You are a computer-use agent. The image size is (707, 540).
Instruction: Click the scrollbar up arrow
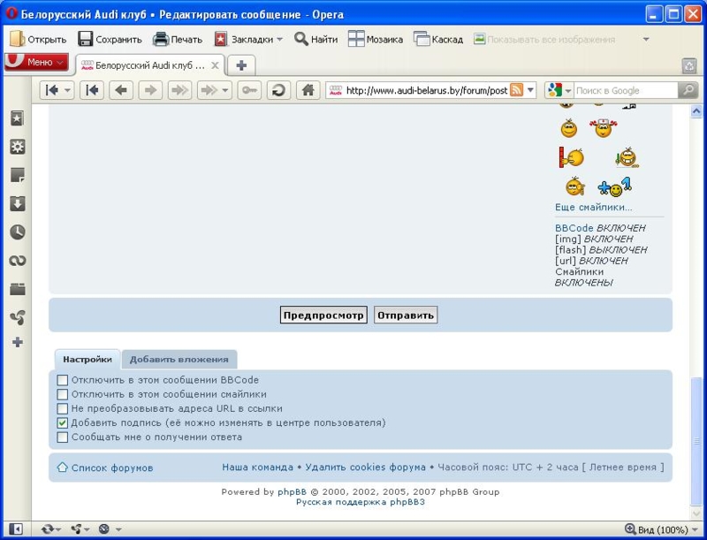point(696,110)
